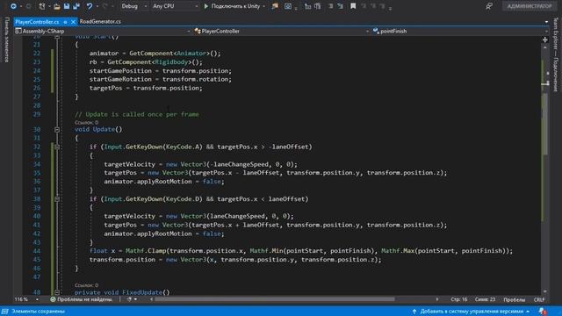
Task: Click the Increase indent toolbar icon
Action: click(x=340, y=6)
